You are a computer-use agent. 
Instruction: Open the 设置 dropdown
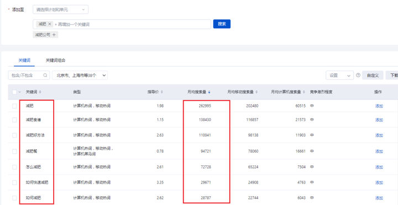[339, 75]
